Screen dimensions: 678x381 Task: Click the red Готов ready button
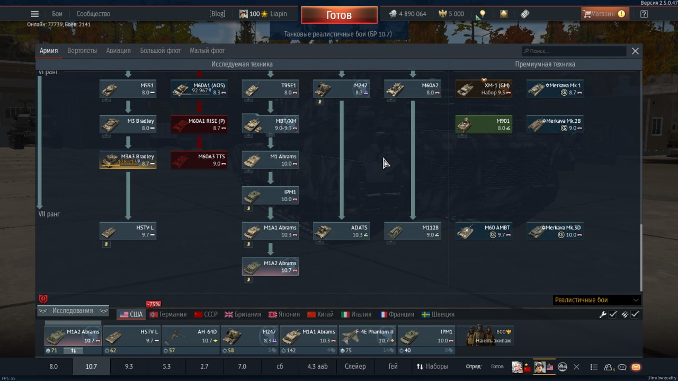pyautogui.click(x=339, y=15)
